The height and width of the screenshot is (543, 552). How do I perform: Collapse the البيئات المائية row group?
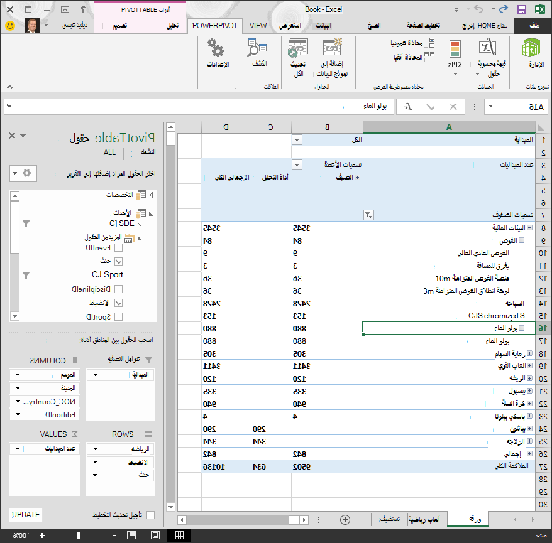[529, 228]
